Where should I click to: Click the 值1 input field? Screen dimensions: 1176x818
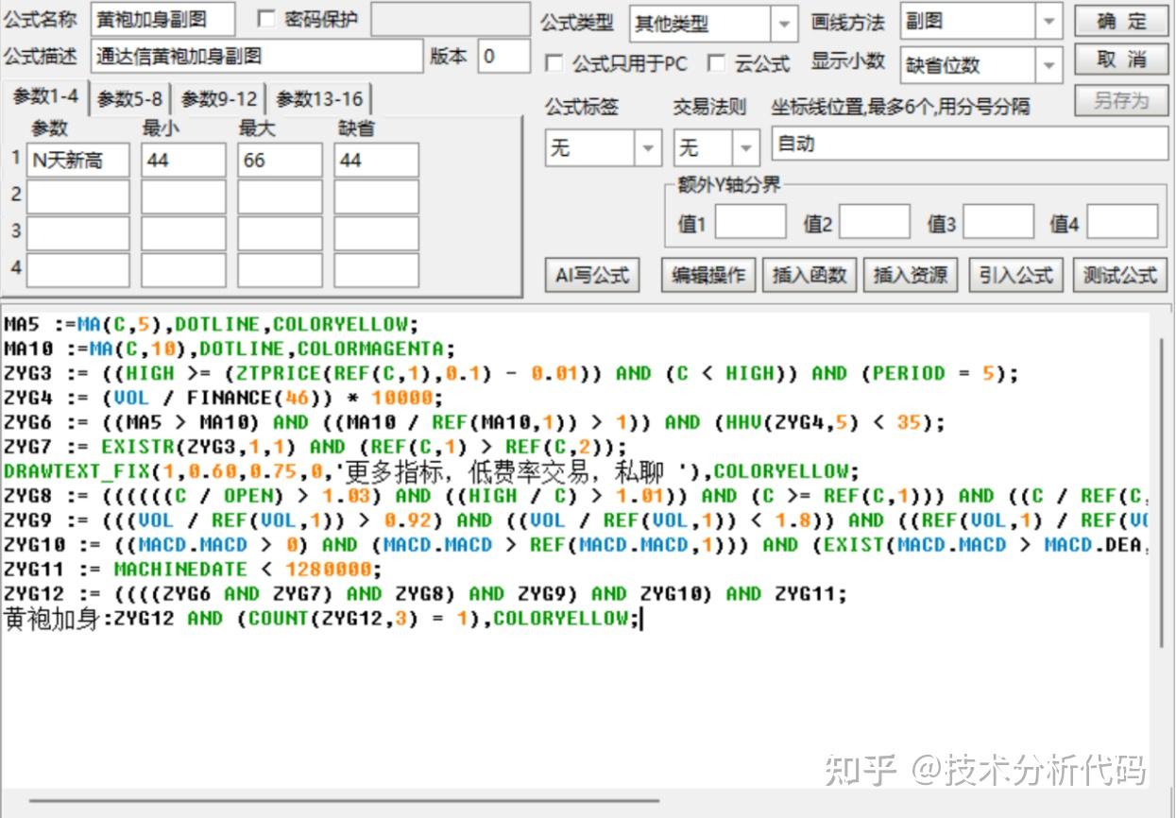(x=750, y=222)
